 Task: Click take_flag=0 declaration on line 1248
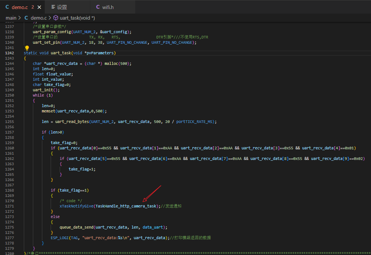(56, 85)
